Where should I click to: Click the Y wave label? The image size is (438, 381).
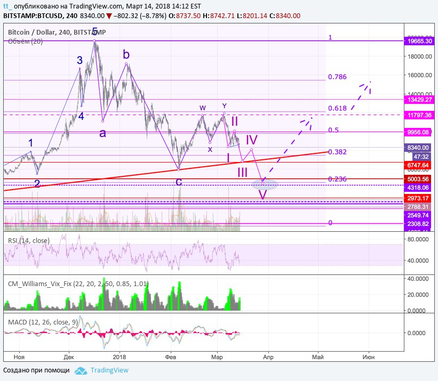(x=224, y=106)
